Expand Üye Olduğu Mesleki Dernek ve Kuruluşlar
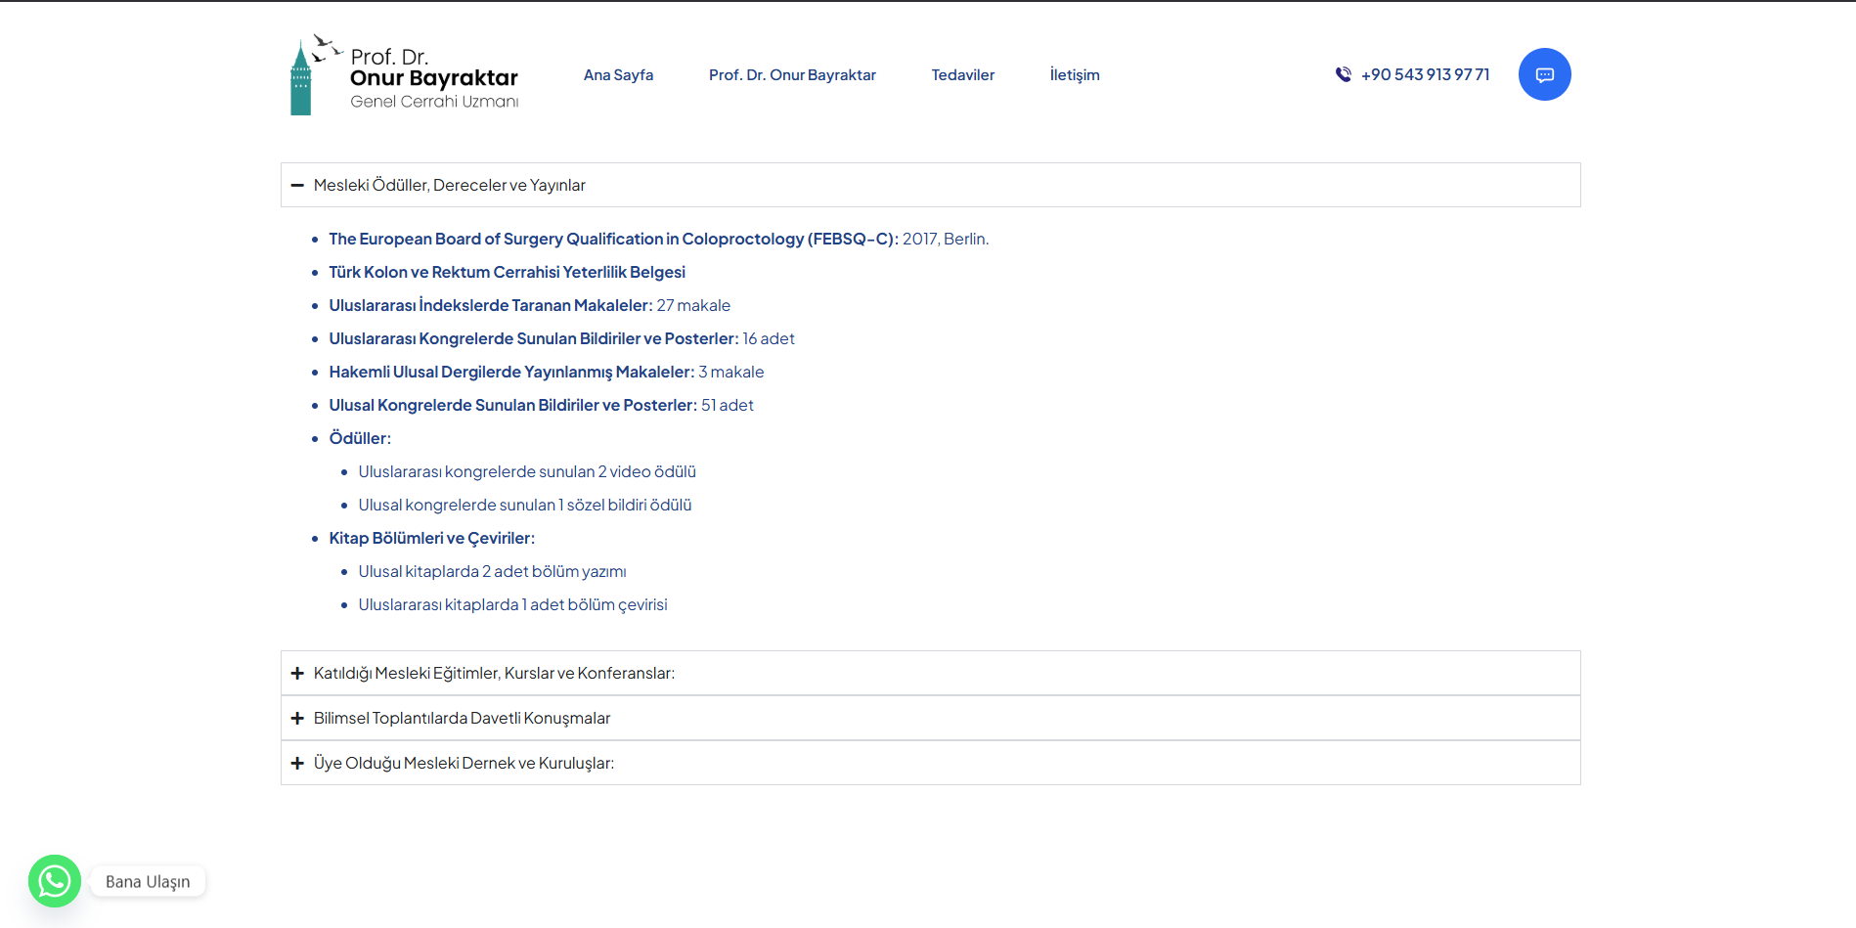 coord(464,763)
